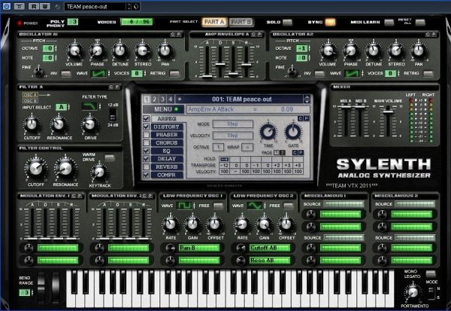Enable the PHASER effect checkbox

(146, 135)
